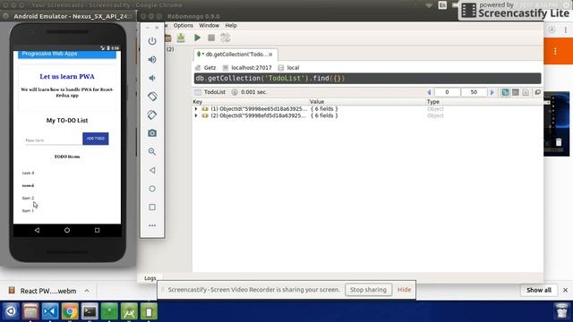Open the Terminal from taskbar
Viewport: 573px width, 322px height.
90,311
